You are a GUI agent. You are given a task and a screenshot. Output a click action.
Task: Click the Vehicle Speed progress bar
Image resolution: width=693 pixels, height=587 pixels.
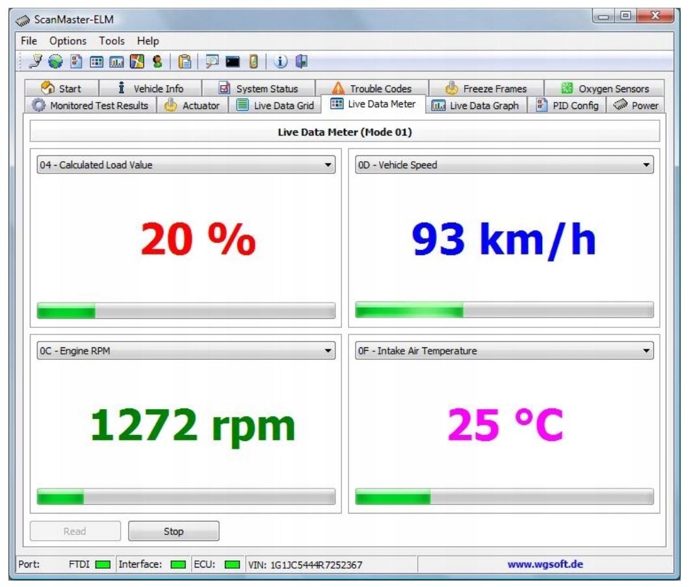point(504,310)
